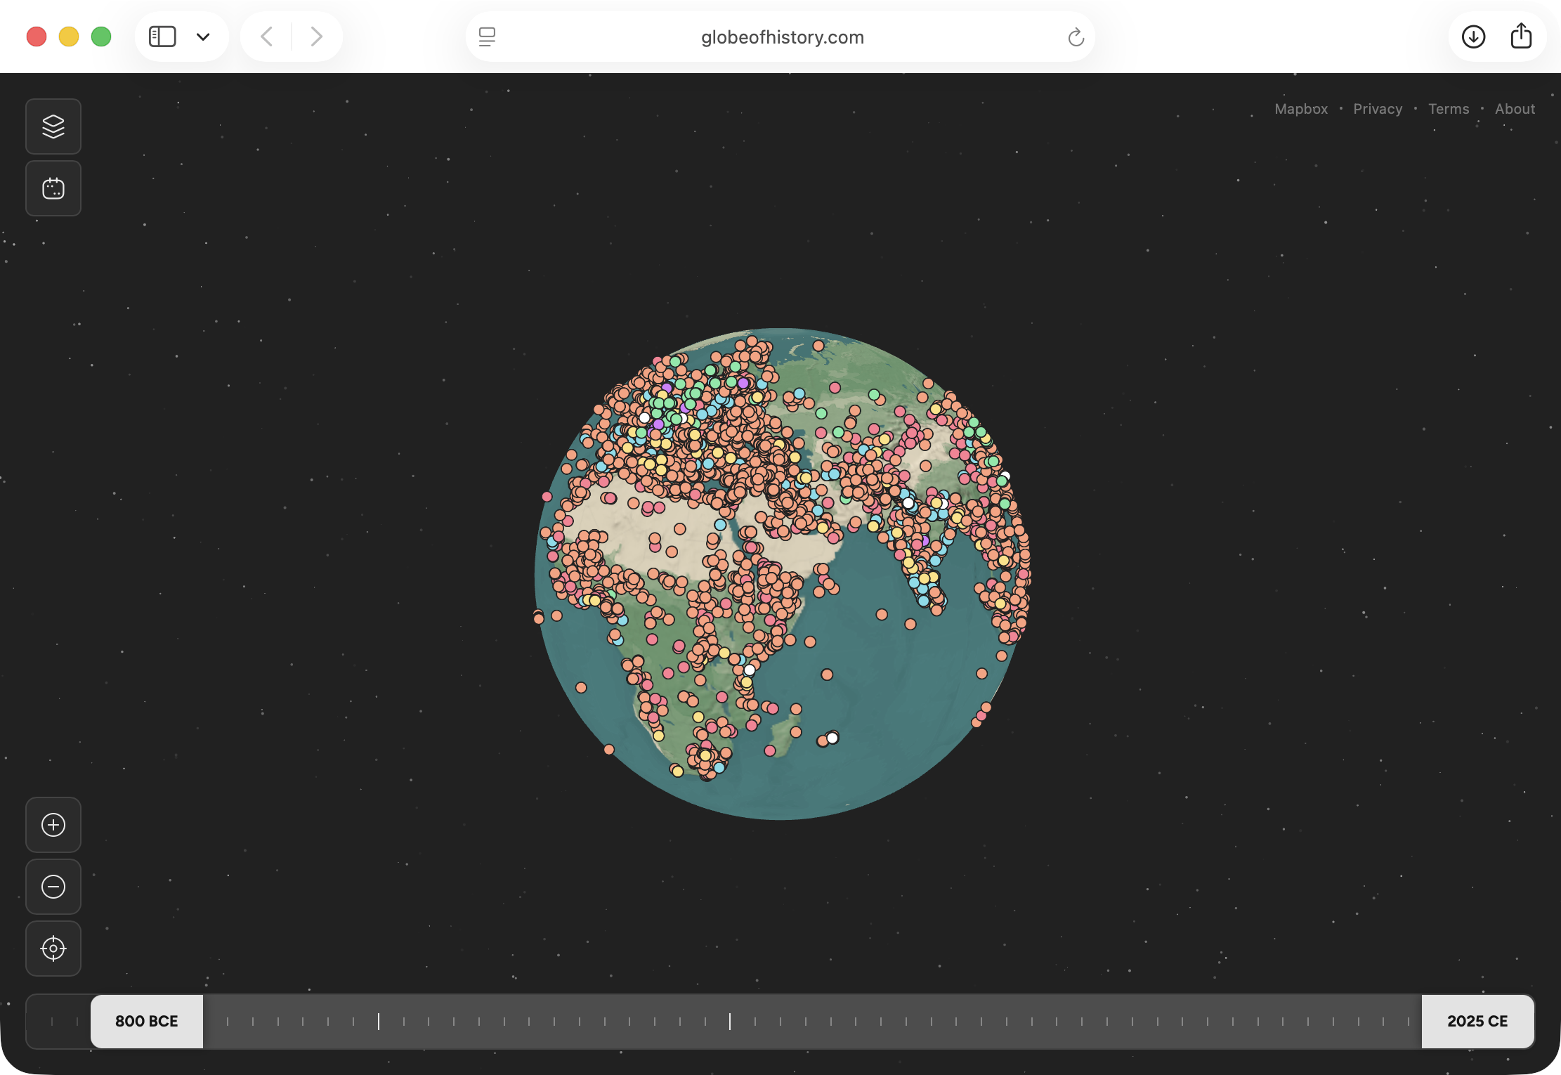
Task: Click the 2025 CE timeline end handle
Action: (1477, 1021)
